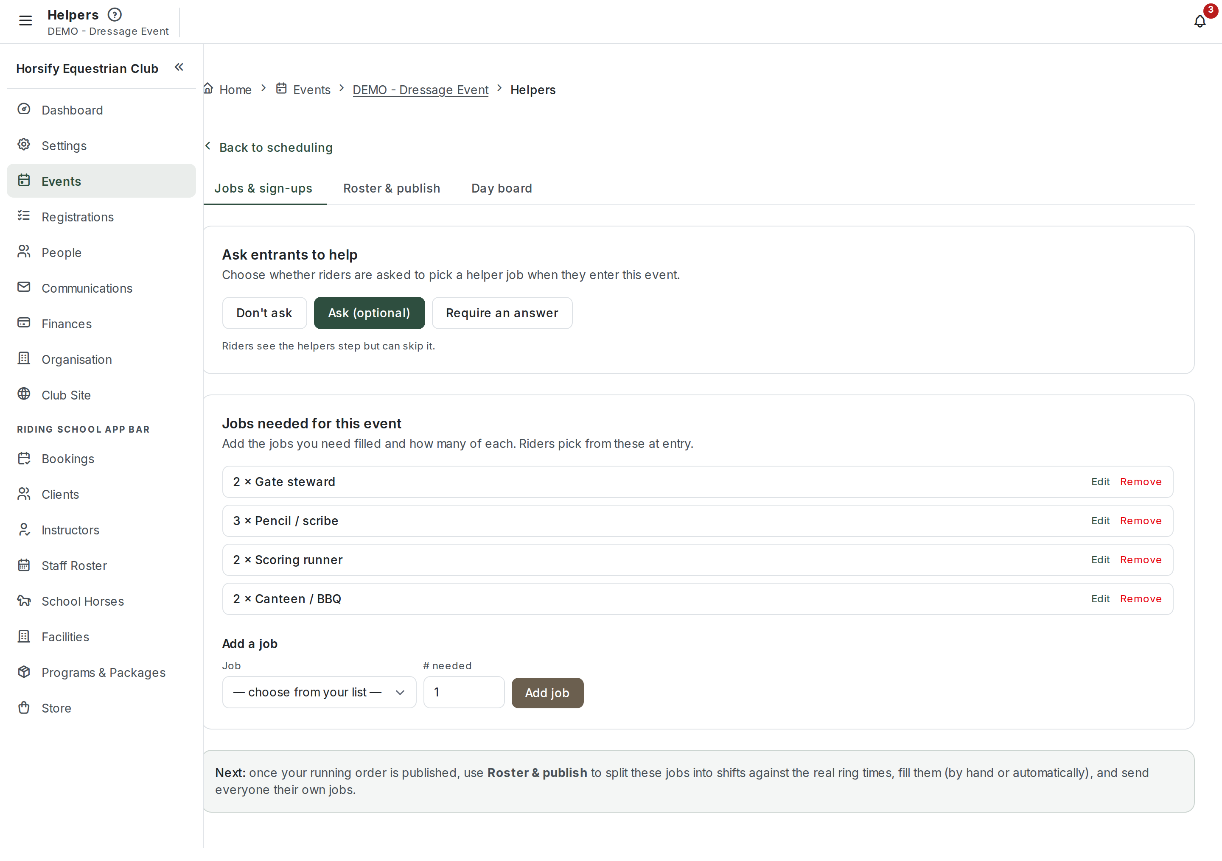Edit the Canteen / BBQ job

tap(1100, 599)
